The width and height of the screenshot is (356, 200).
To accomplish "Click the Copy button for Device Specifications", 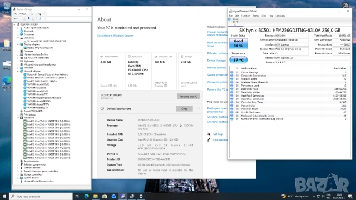I will 184,109.
